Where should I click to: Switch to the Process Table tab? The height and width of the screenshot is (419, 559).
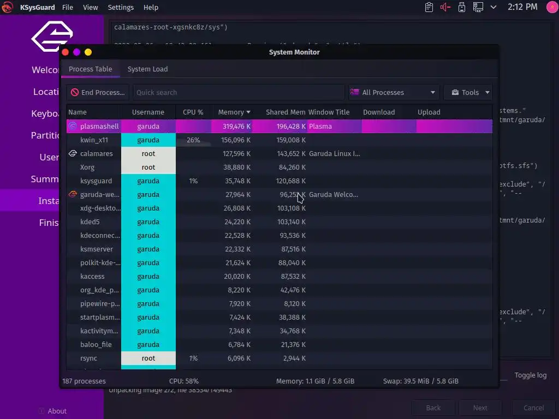point(90,69)
